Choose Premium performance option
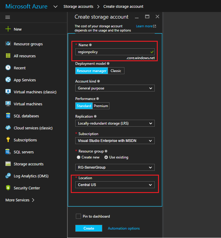The image size is (221, 238). [101, 106]
